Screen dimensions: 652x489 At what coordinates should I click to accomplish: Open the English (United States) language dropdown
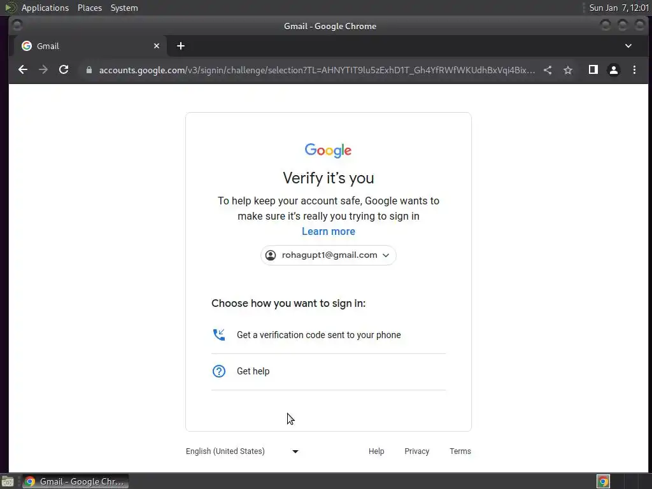tap(243, 451)
